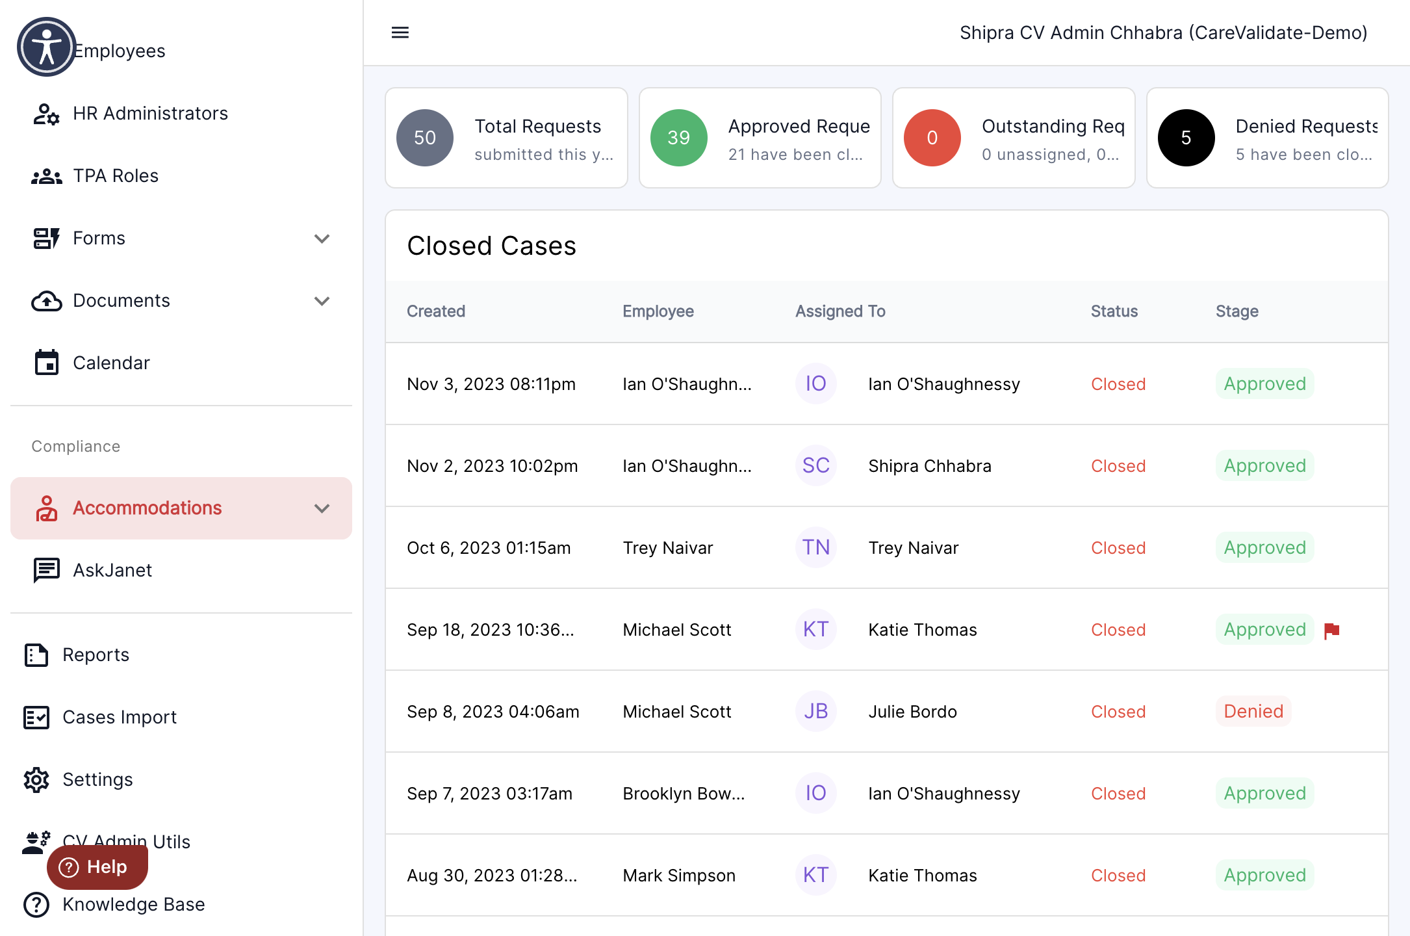Open the Approved Requests card

click(760, 138)
